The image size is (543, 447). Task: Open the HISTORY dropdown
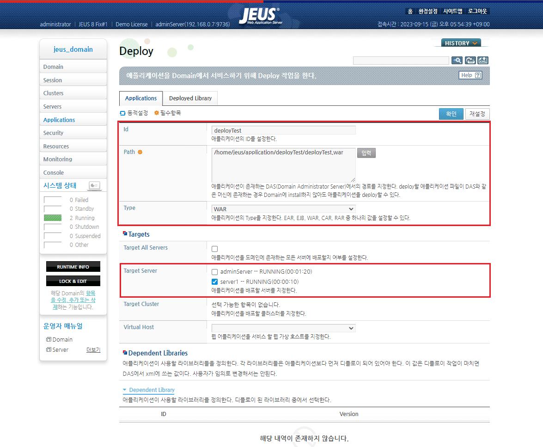(x=461, y=43)
